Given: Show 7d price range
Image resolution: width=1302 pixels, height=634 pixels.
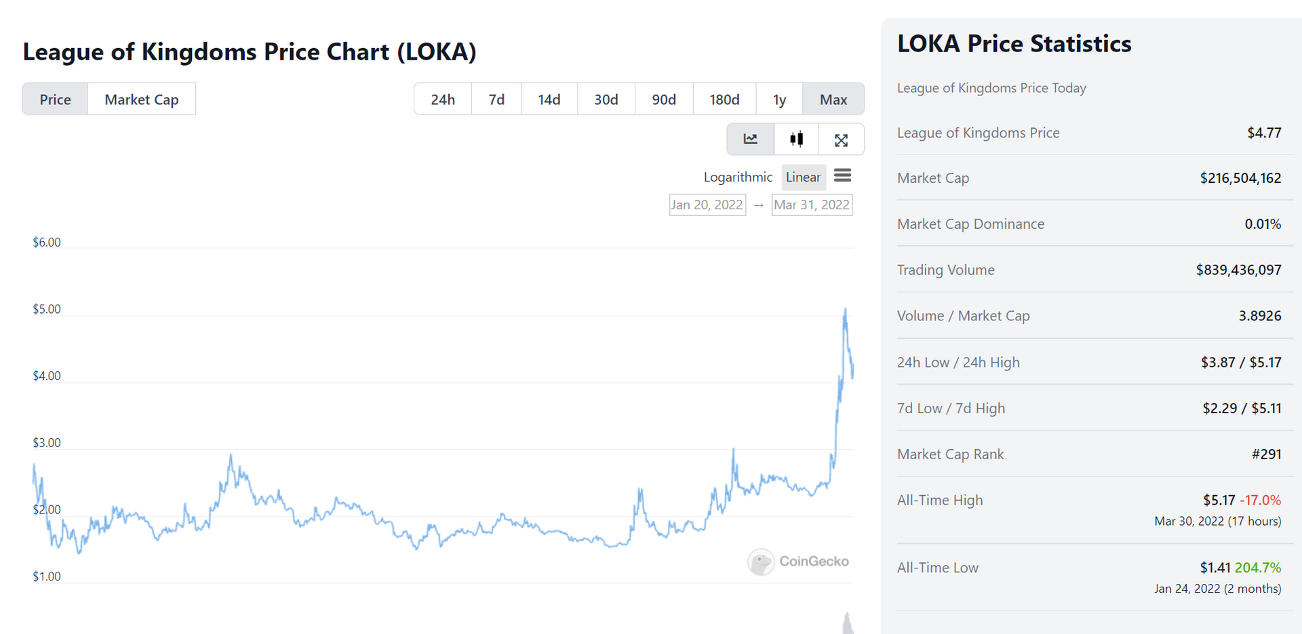Looking at the screenshot, I should (x=496, y=100).
